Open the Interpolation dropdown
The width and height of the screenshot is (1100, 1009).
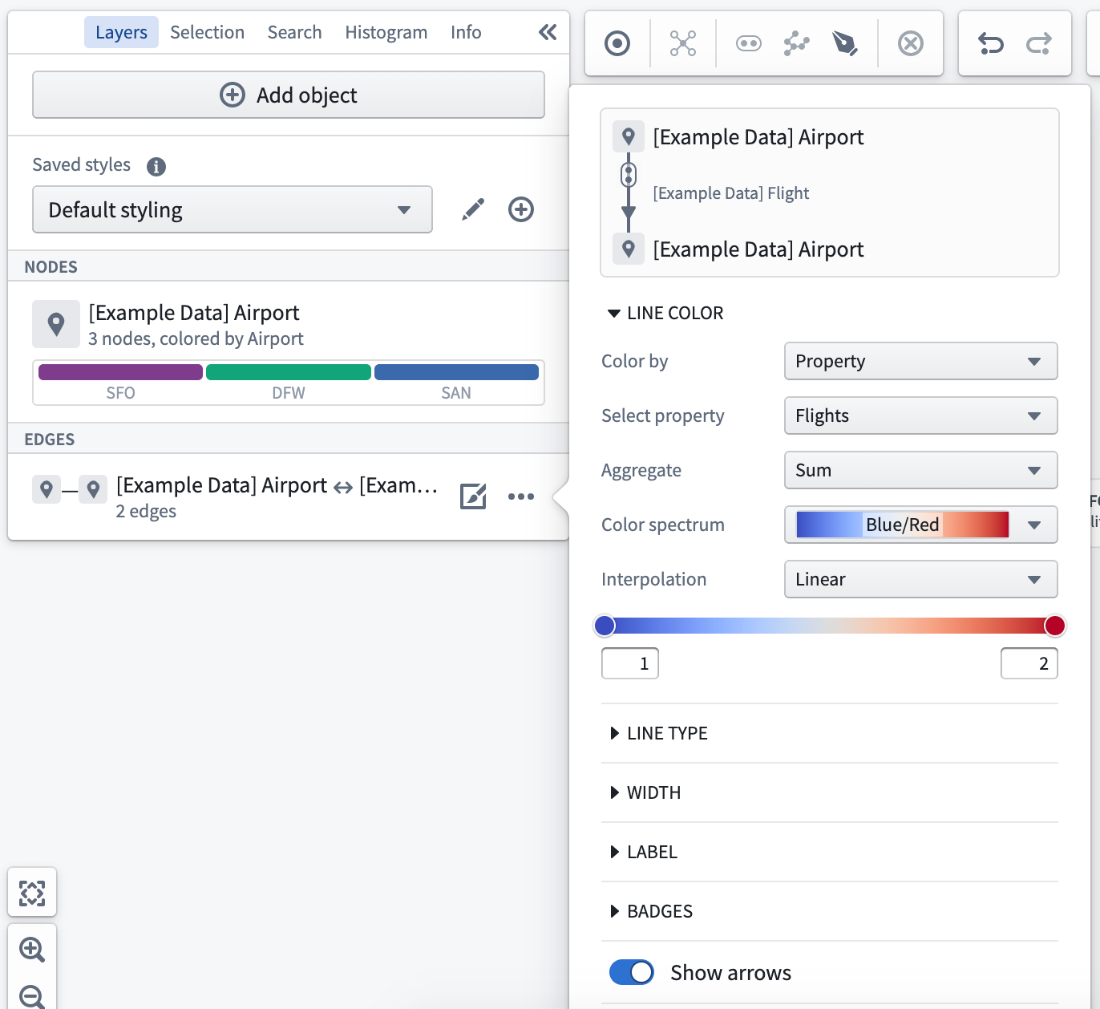[x=920, y=579]
